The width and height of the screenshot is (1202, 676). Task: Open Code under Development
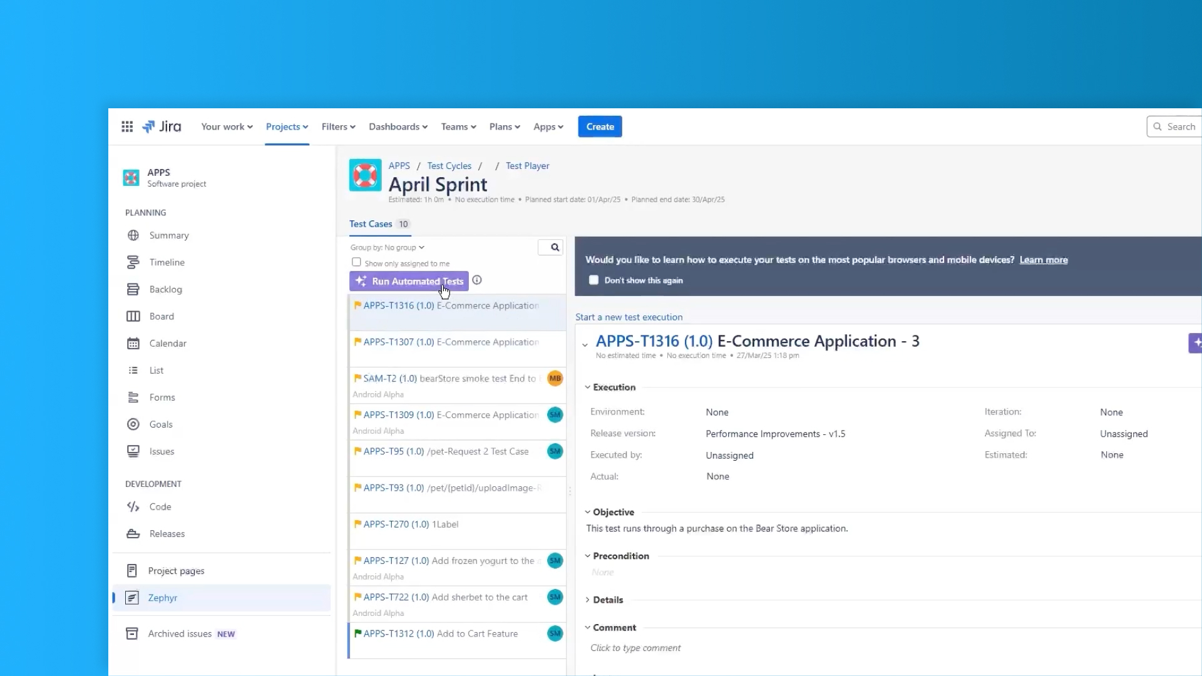click(160, 506)
